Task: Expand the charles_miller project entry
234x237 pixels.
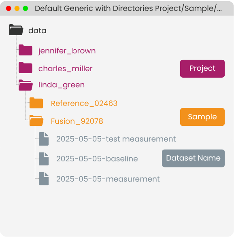Action: click(x=65, y=69)
